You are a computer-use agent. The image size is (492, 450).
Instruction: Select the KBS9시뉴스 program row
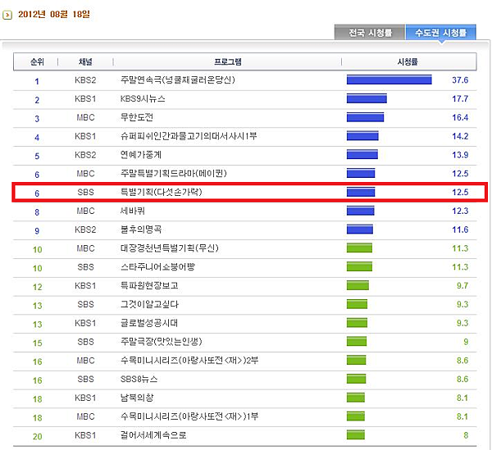click(x=244, y=99)
